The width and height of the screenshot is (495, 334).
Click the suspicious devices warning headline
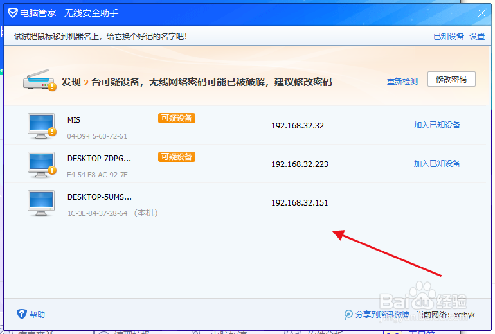(x=197, y=82)
